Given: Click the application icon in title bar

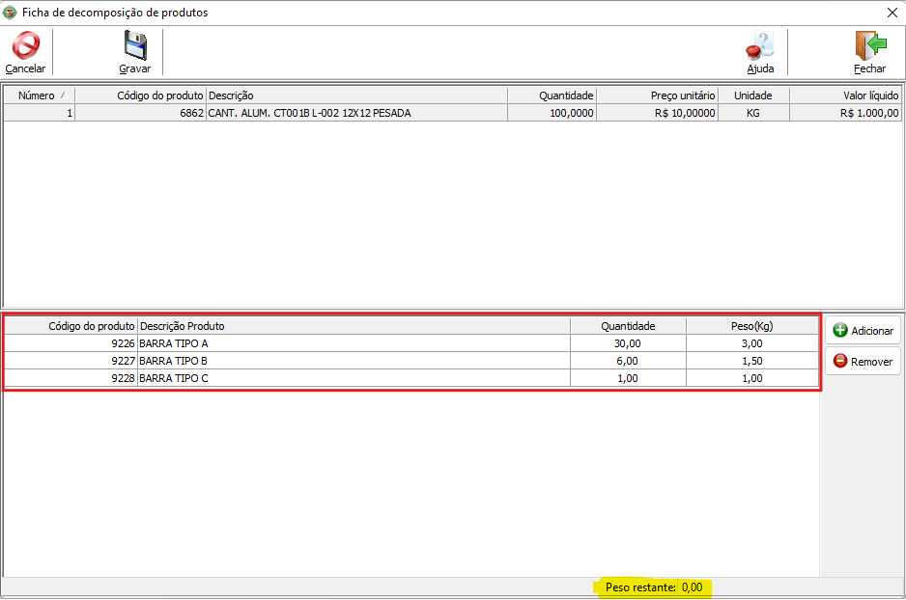Looking at the screenshot, I should coord(12,13).
